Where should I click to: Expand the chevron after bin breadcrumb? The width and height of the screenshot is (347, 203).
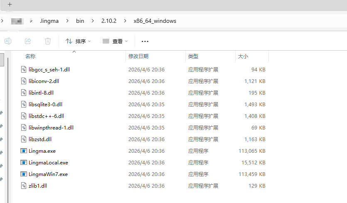93,21
